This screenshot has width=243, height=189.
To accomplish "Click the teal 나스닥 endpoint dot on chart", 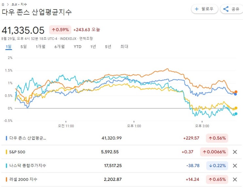I will 236,114.
